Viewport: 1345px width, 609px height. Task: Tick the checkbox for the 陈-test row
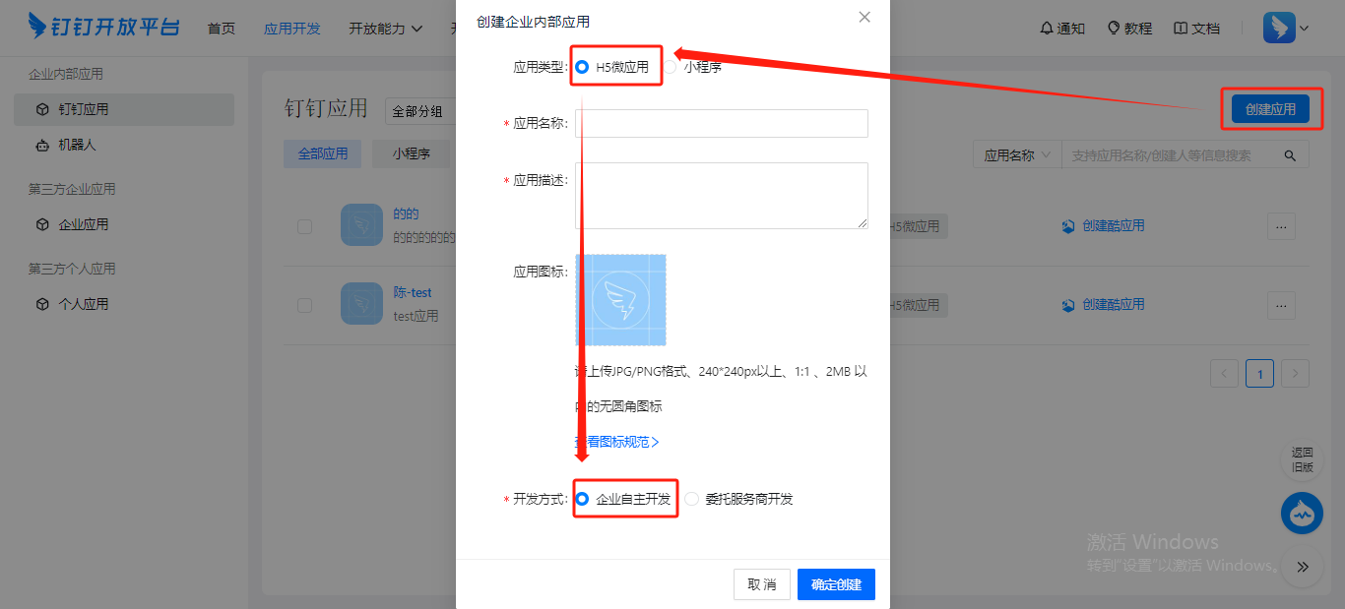click(304, 305)
